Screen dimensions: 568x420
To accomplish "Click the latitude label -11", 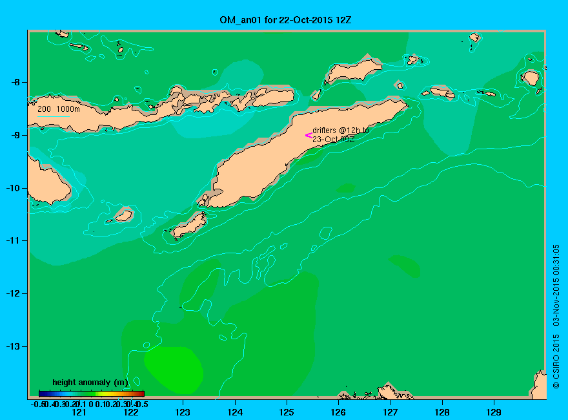I will pos(13,240).
